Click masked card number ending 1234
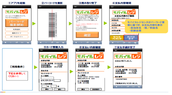Image resolution: width=172 pixels, height=95 pixels. (x=88, y=77)
